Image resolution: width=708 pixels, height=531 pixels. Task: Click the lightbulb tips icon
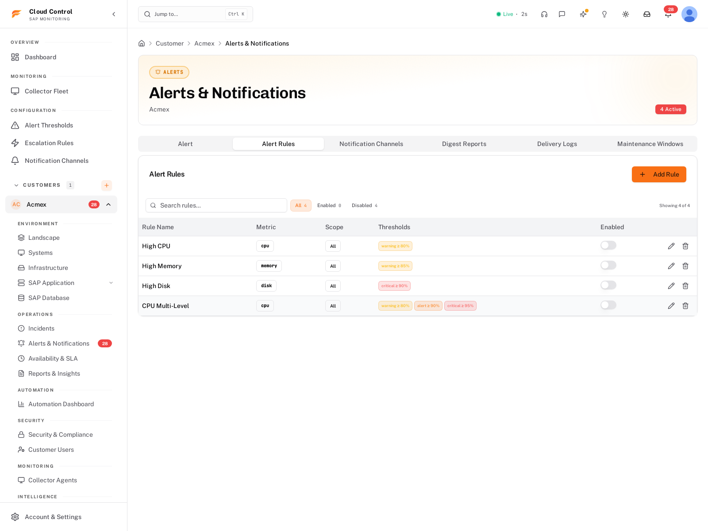point(604,14)
